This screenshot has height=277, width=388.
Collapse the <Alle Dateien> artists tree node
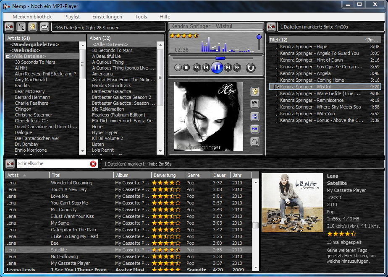[8, 56]
